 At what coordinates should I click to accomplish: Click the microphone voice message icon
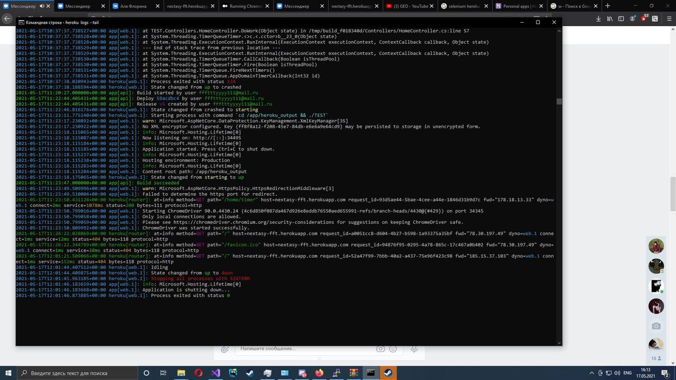point(414,349)
